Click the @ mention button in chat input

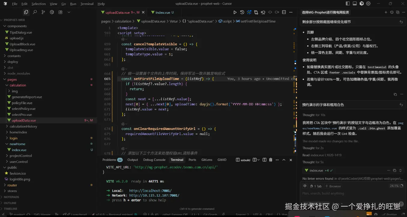pyautogui.click(x=305, y=186)
